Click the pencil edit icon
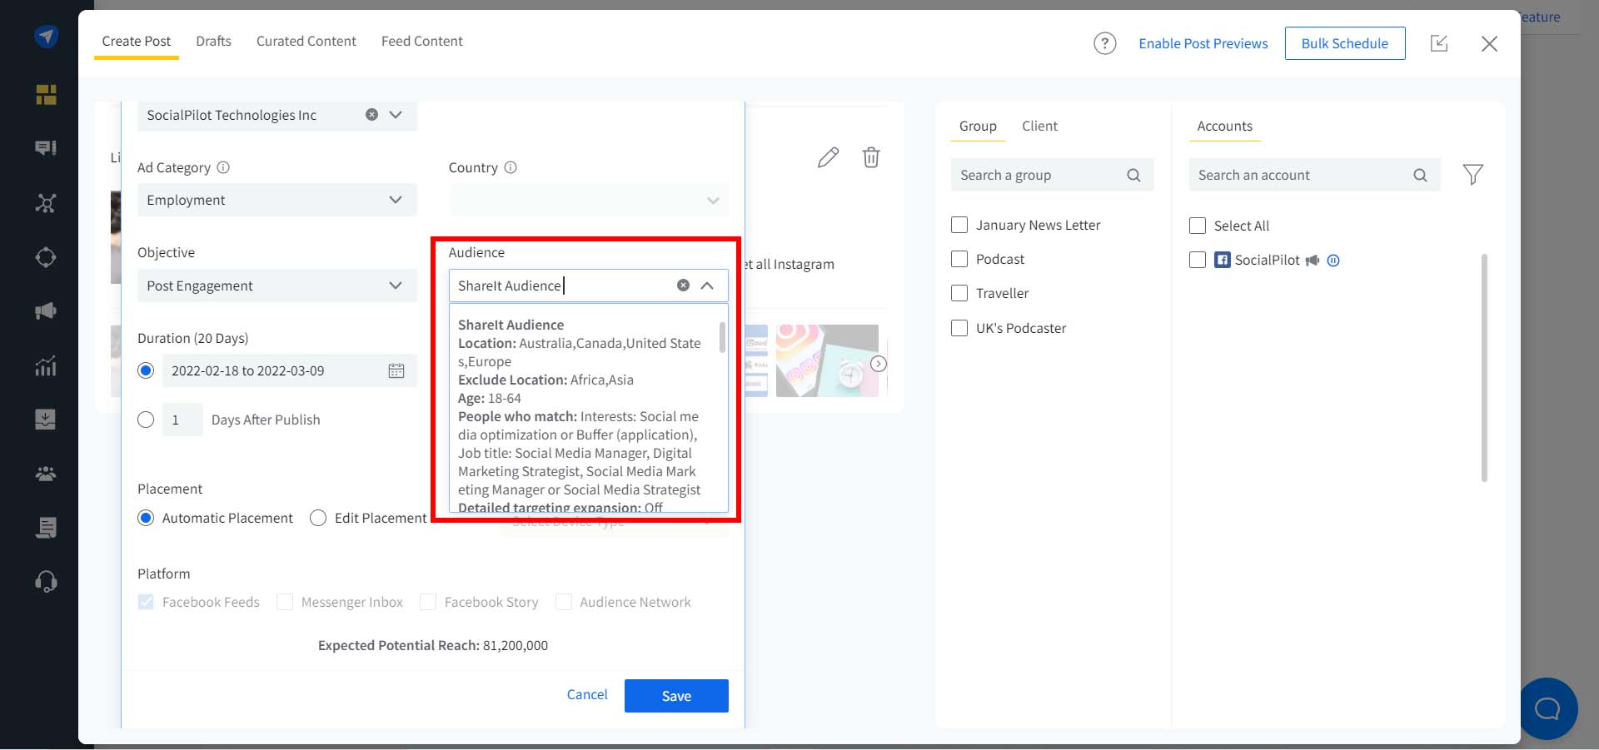1599x750 pixels. 828,157
